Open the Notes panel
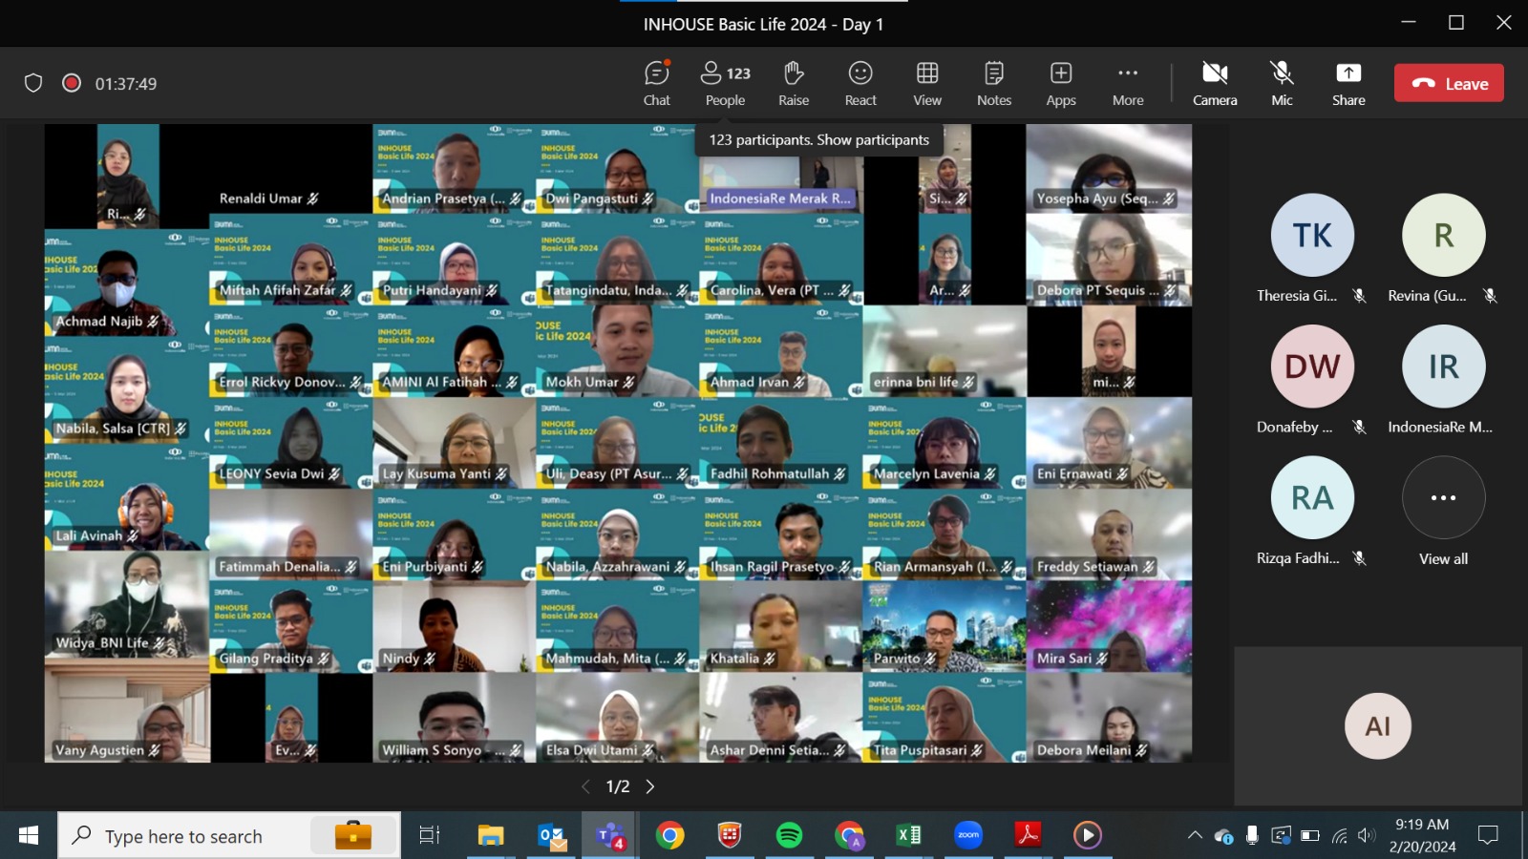 [x=994, y=84]
